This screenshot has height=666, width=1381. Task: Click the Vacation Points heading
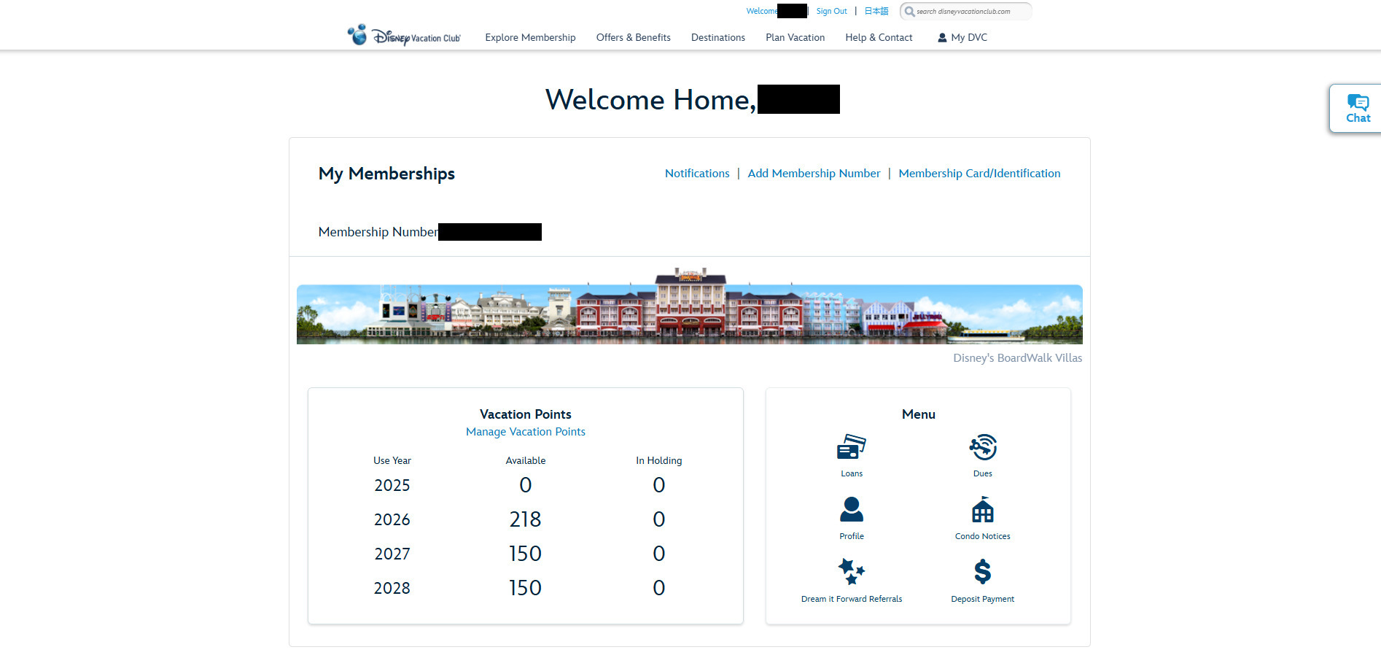[525, 414]
